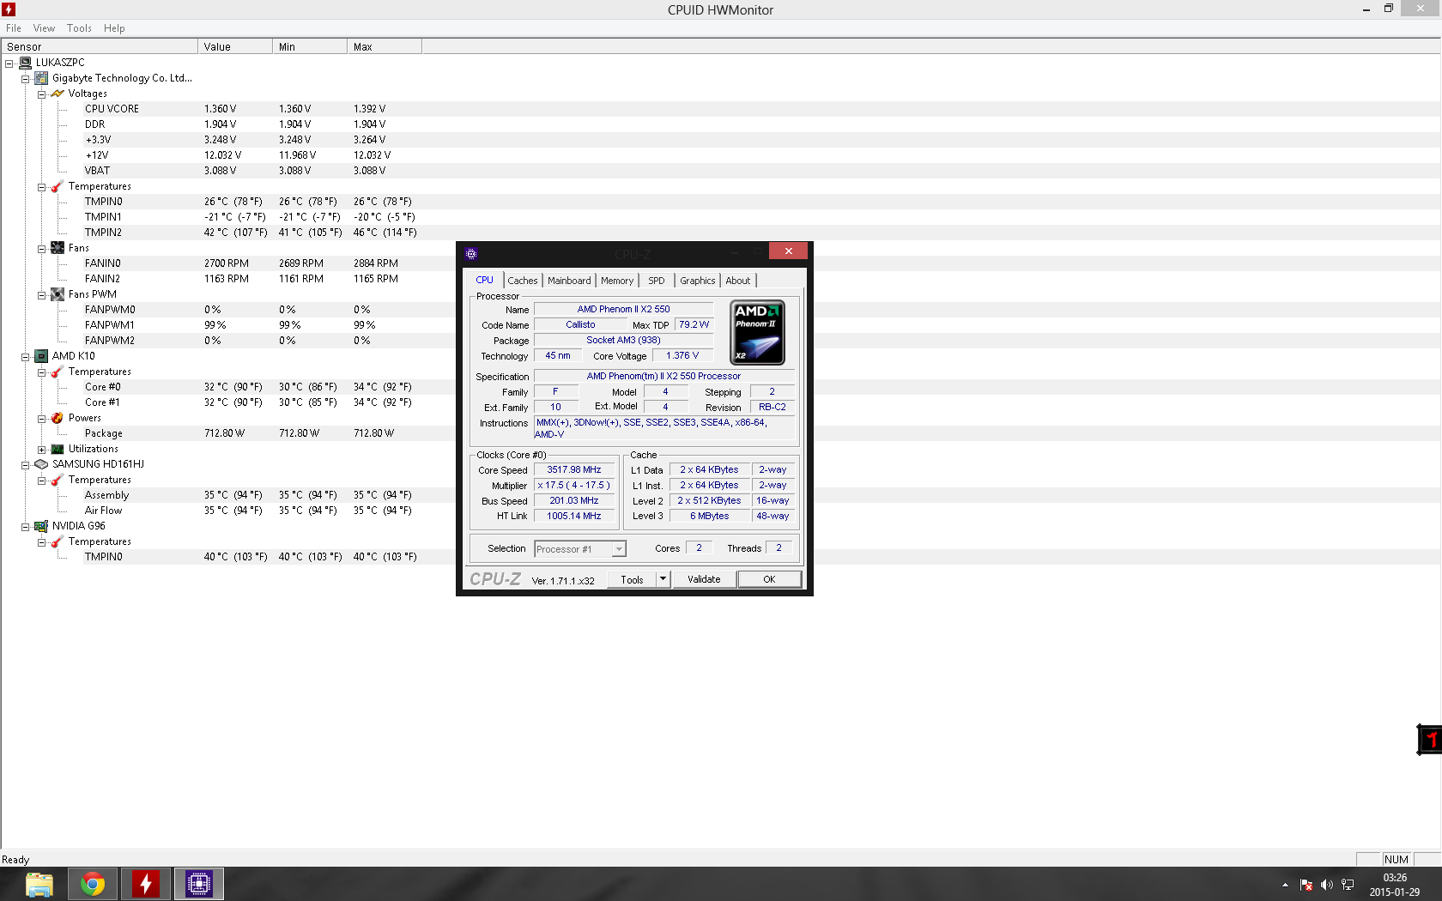Open the Help menu
Screen dimensions: 1442x901
[x=114, y=28]
